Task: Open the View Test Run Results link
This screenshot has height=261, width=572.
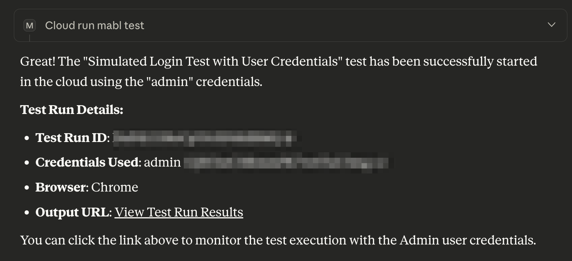Action: 179,212
